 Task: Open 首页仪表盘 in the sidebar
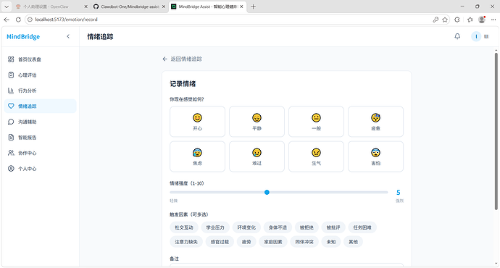tap(40, 59)
